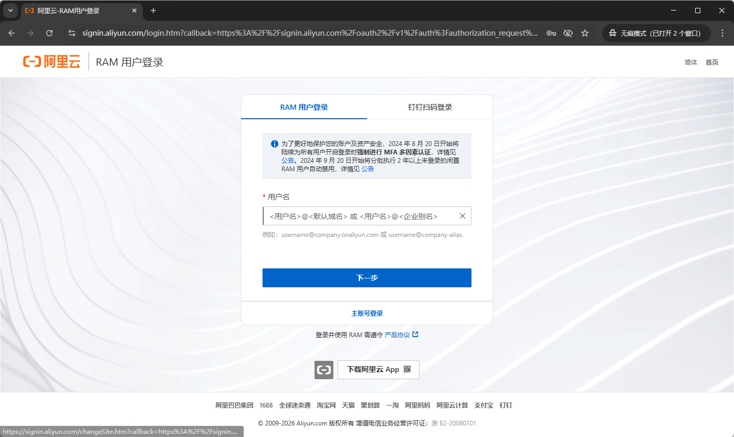The width and height of the screenshot is (734, 437).
Task: Click the Aliyun logo in header
Action: [51, 62]
